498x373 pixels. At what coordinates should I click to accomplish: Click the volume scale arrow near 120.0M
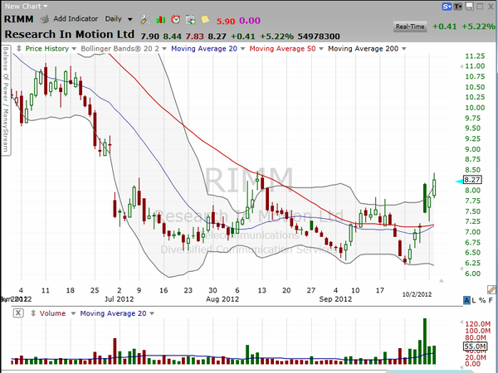[x=461, y=322]
